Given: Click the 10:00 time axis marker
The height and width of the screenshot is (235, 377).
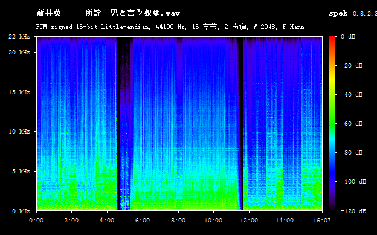Looking at the screenshot, I should (x=213, y=221).
